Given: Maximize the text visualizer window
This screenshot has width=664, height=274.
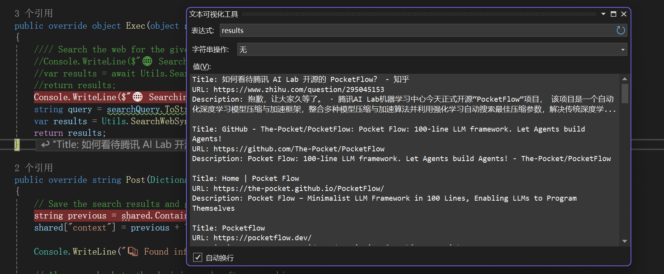Looking at the screenshot, I should (614, 14).
